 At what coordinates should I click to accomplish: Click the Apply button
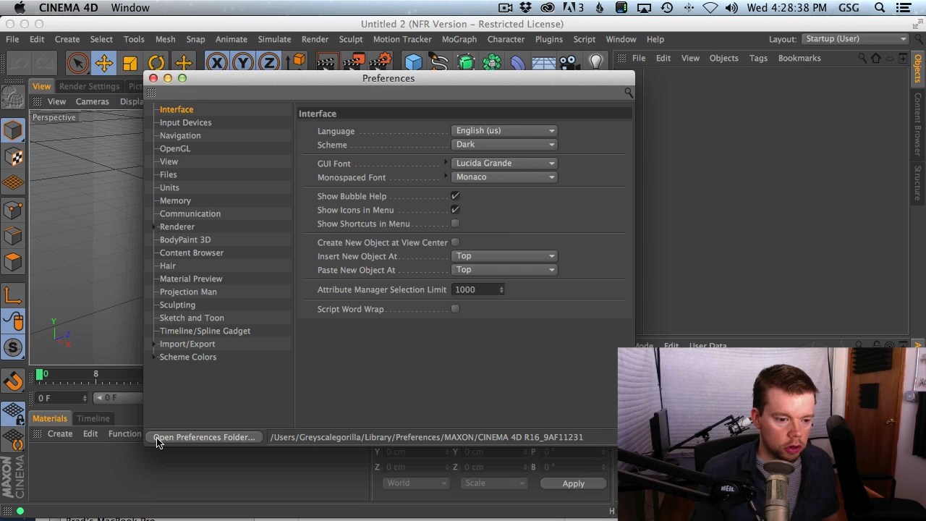(573, 483)
